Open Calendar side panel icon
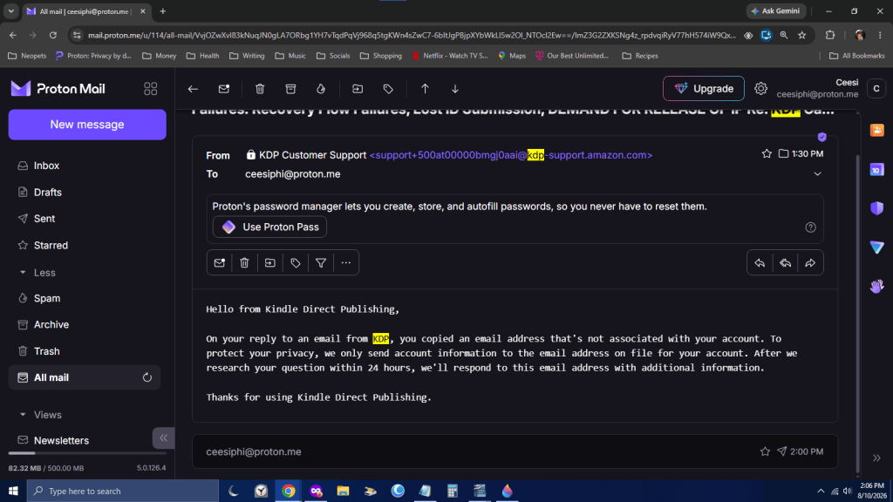Image resolution: width=893 pixels, height=502 pixels. point(876,170)
